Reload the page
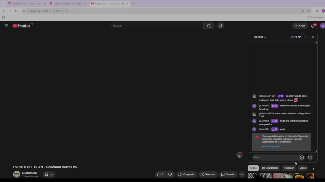 coord(16,11)
